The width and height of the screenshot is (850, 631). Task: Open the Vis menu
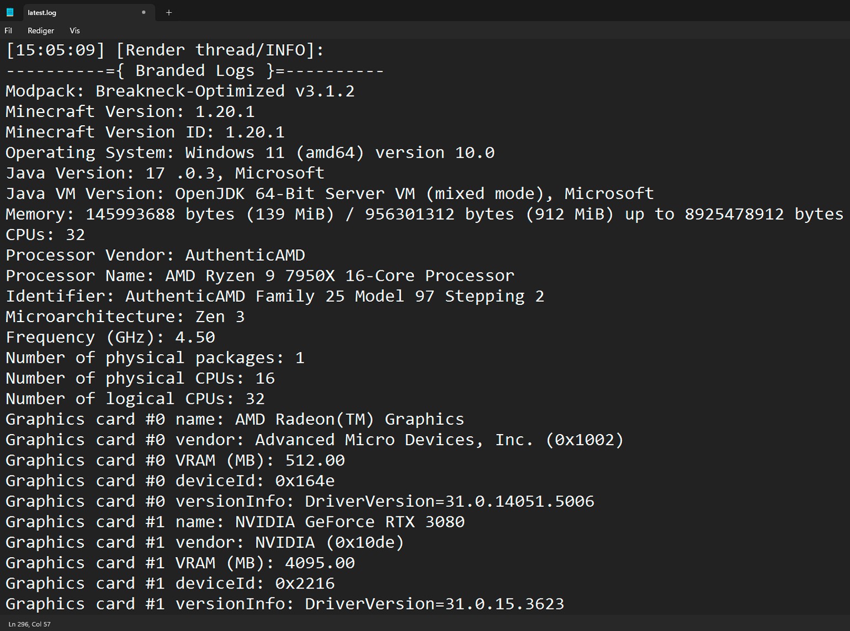click(75, 31)
